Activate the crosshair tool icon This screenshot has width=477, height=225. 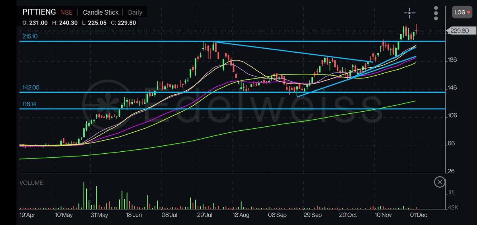click(410, 13)
